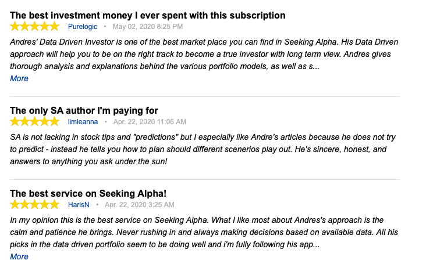Click the middle star in HarisN's rating
Viewport: 426px width, 271px height.
35,205
